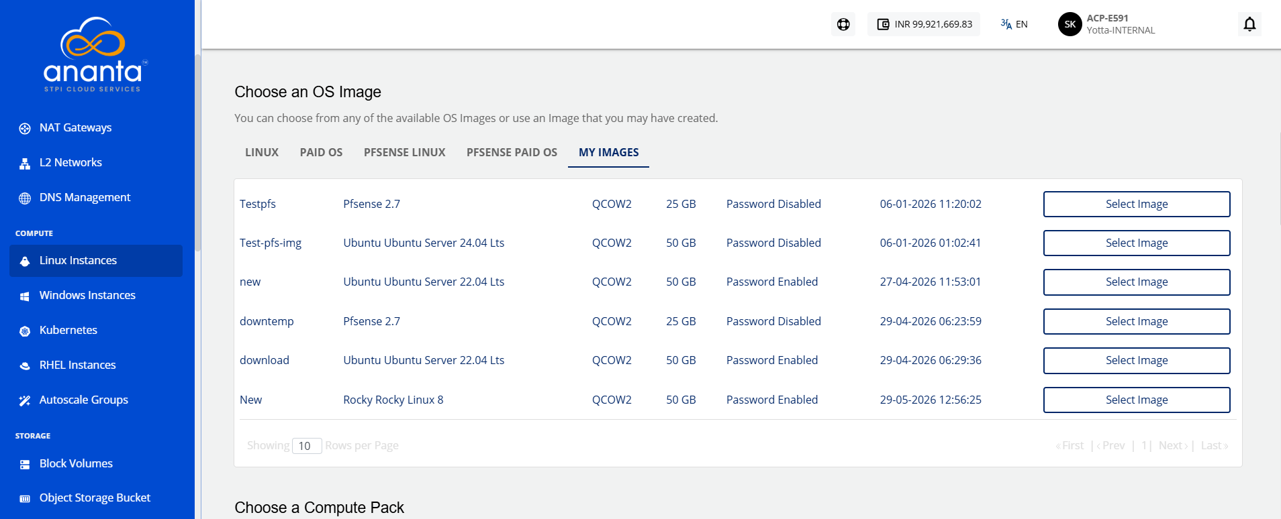
Task: Click the NAT Gateways sidebar icon
Action: (x=25, y=128)
